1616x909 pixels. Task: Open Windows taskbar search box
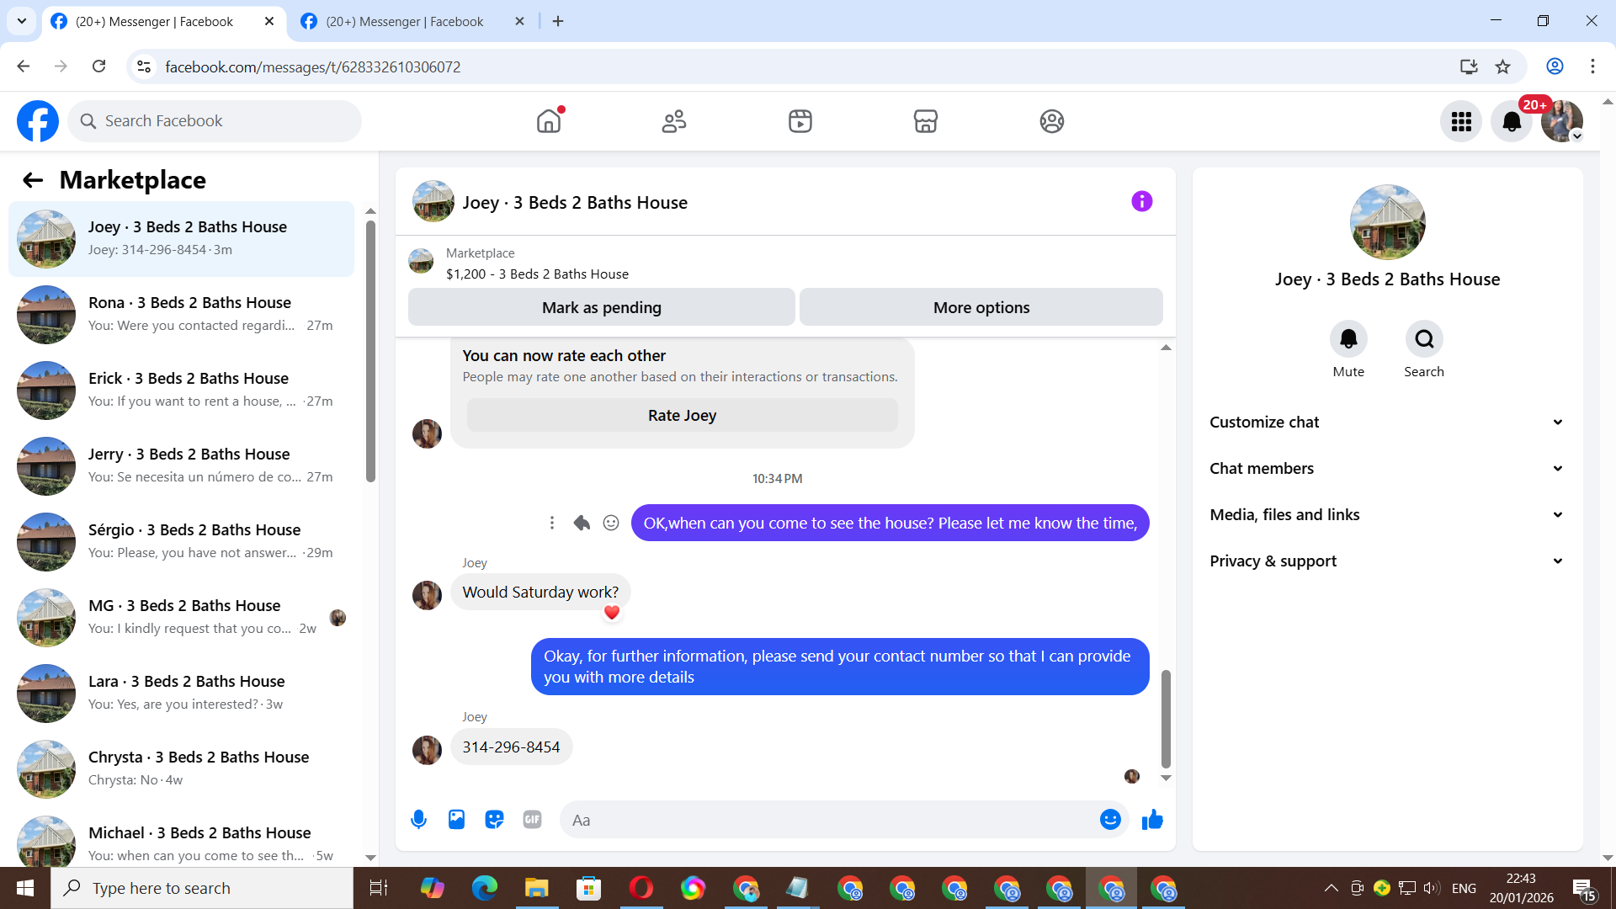tap(202, 888)
